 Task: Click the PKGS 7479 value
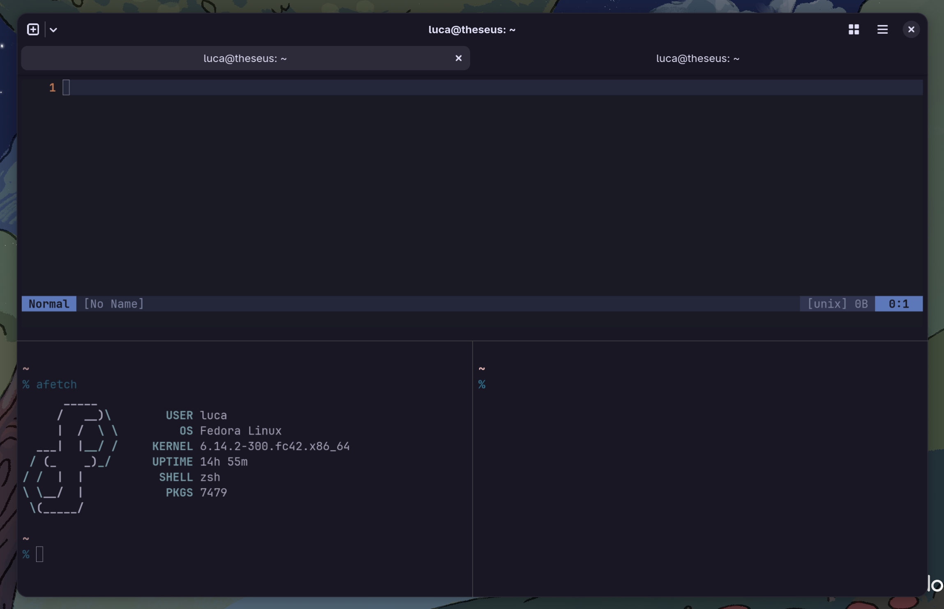[x=213, y=493]
